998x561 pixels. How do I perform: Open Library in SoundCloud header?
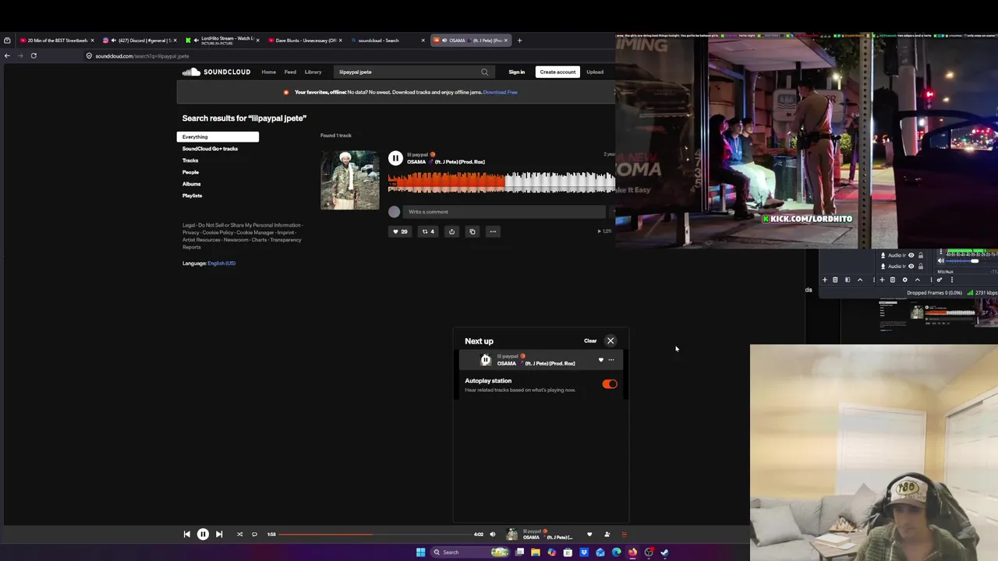pyautogui.click(x=313, y=72)
